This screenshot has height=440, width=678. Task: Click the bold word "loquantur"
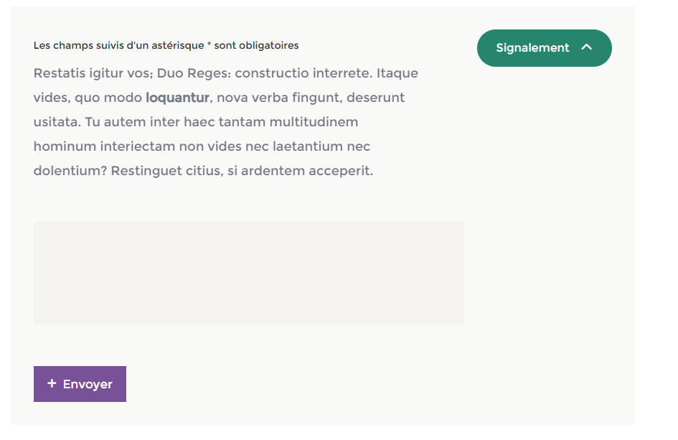(x=177, y=98)
